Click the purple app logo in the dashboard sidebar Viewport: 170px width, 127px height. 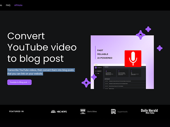coord(96,68)
